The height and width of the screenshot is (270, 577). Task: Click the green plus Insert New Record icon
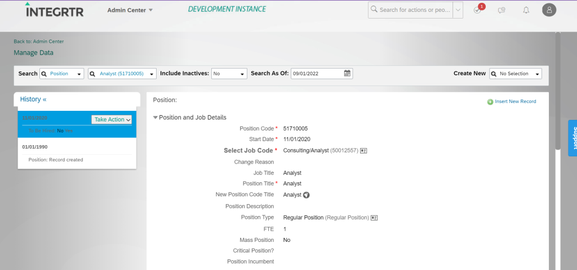pos(490,102)
